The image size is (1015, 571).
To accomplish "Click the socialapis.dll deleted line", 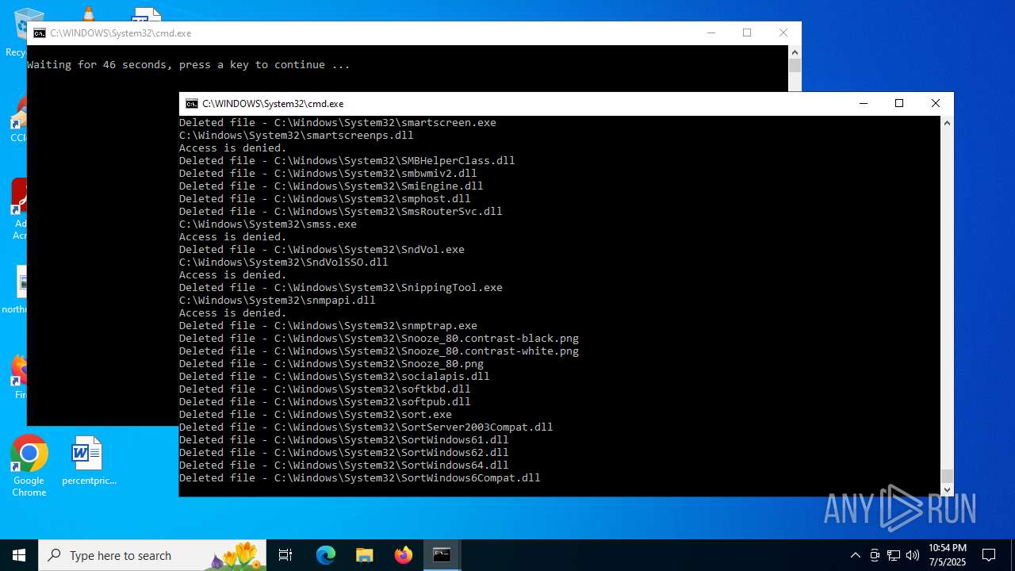I will tap(335, 377).
